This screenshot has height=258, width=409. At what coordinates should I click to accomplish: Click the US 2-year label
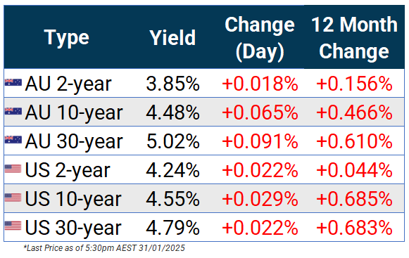click(x=68, y=171)
